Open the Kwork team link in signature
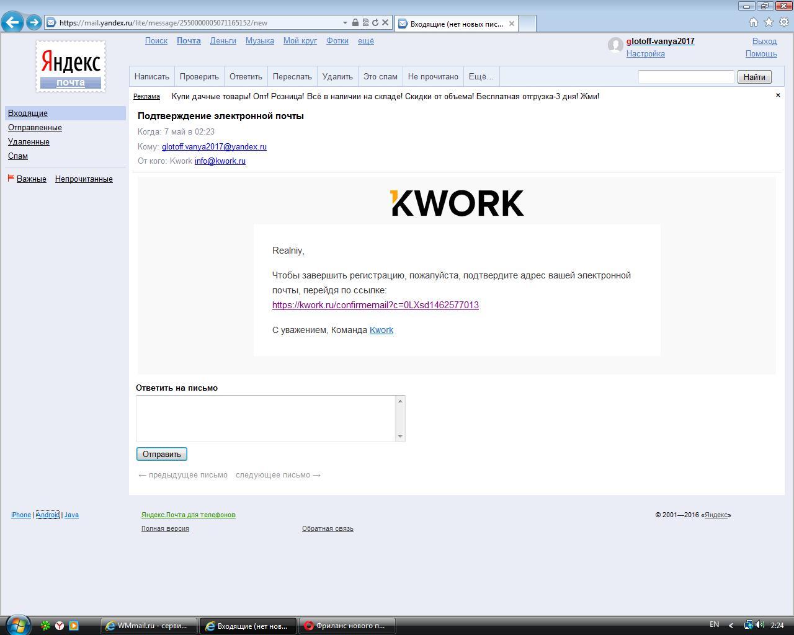The width and height of the screenshot is (794, 635). 381,330
